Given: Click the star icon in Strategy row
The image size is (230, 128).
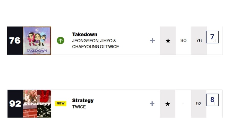Looking at the screenshot, I should pyautogui.click(x=167, y=104).
